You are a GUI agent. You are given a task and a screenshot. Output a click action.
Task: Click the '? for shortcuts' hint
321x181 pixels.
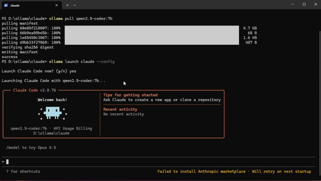tap(23, 171)
